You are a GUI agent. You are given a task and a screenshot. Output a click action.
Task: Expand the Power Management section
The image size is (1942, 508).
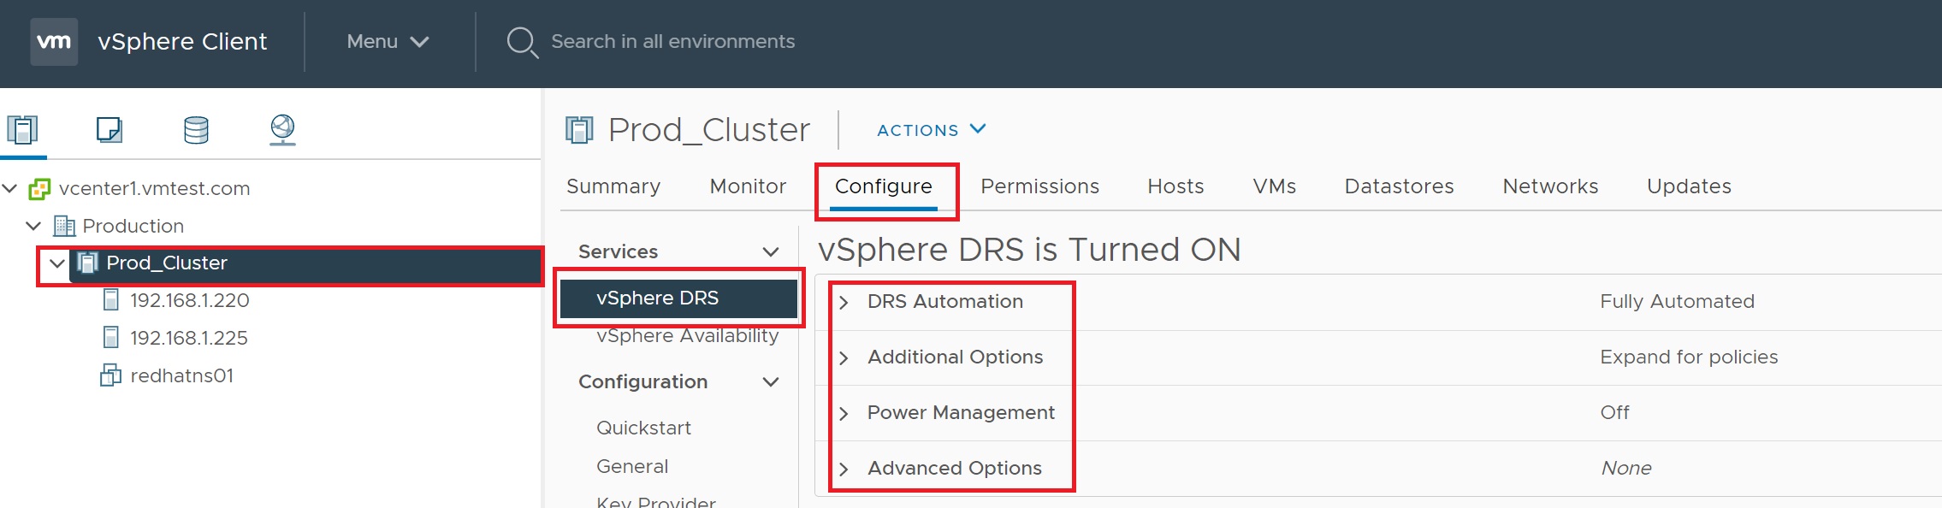click(x=844, y=413)
